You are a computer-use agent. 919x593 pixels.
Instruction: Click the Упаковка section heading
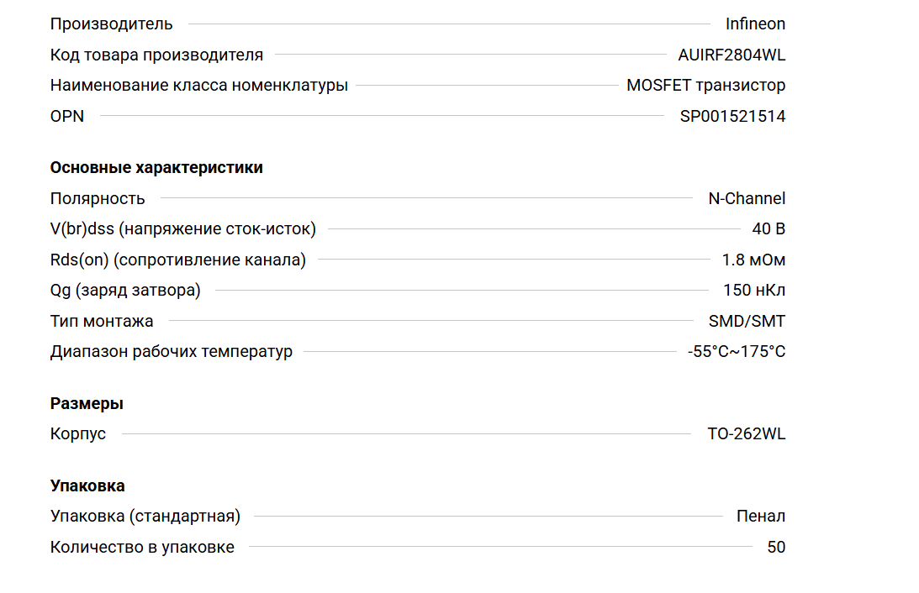click(x=87, y=485)
